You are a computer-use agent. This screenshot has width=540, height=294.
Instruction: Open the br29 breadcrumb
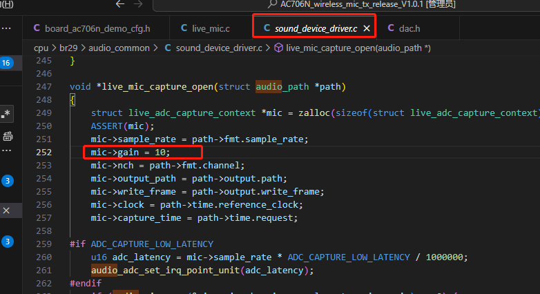[x=68, y=48]
